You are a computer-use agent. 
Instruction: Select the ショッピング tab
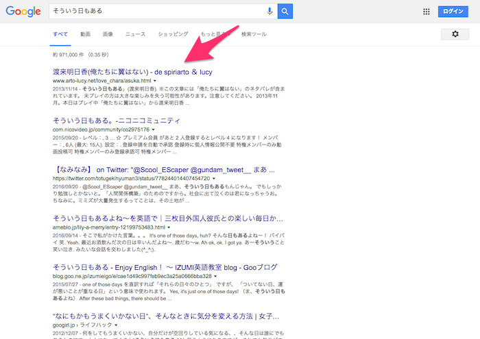(173, 34)
